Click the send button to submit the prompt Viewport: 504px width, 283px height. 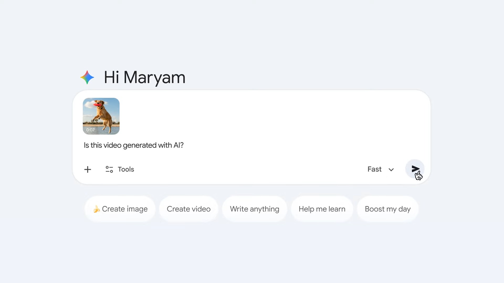[x=415, y=169]
